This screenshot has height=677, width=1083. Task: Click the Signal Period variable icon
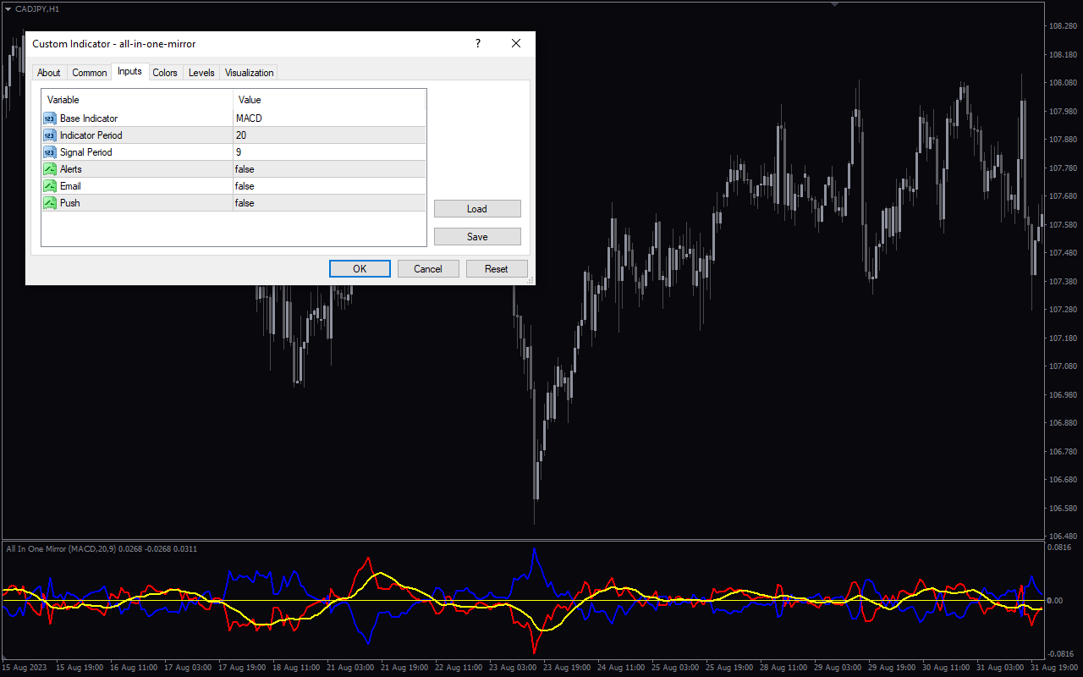pyautogui.click(x=50, y=152)
